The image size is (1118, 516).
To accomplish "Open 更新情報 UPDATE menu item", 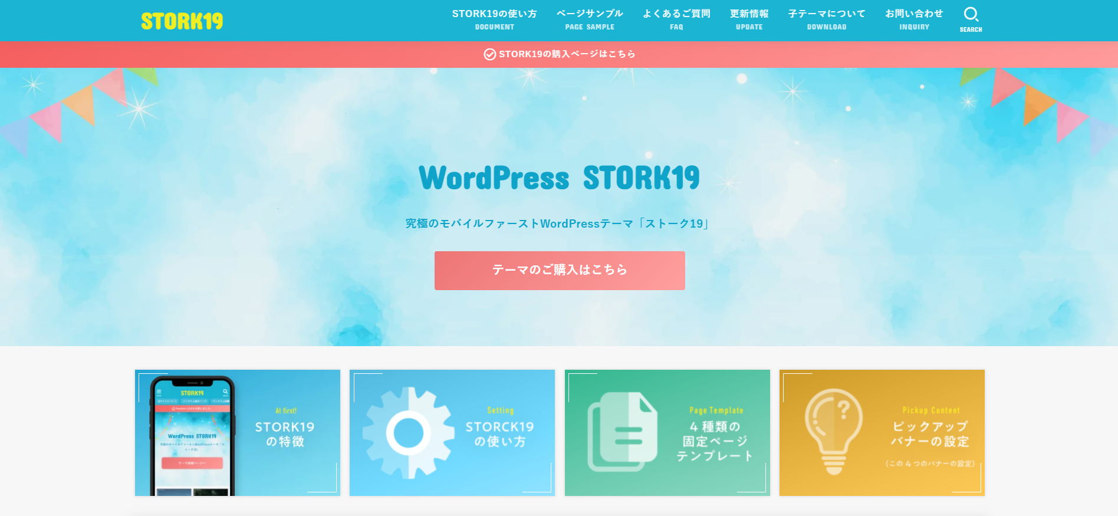I will 749,19.
